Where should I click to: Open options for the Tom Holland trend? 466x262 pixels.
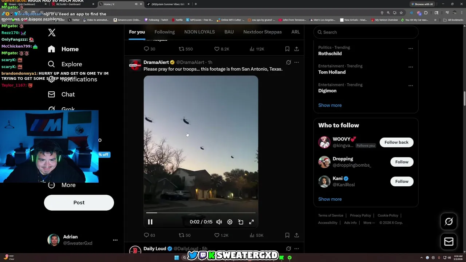411,67
